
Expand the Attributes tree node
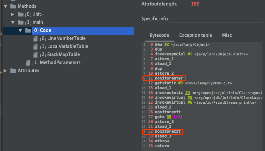click(5, 71)
